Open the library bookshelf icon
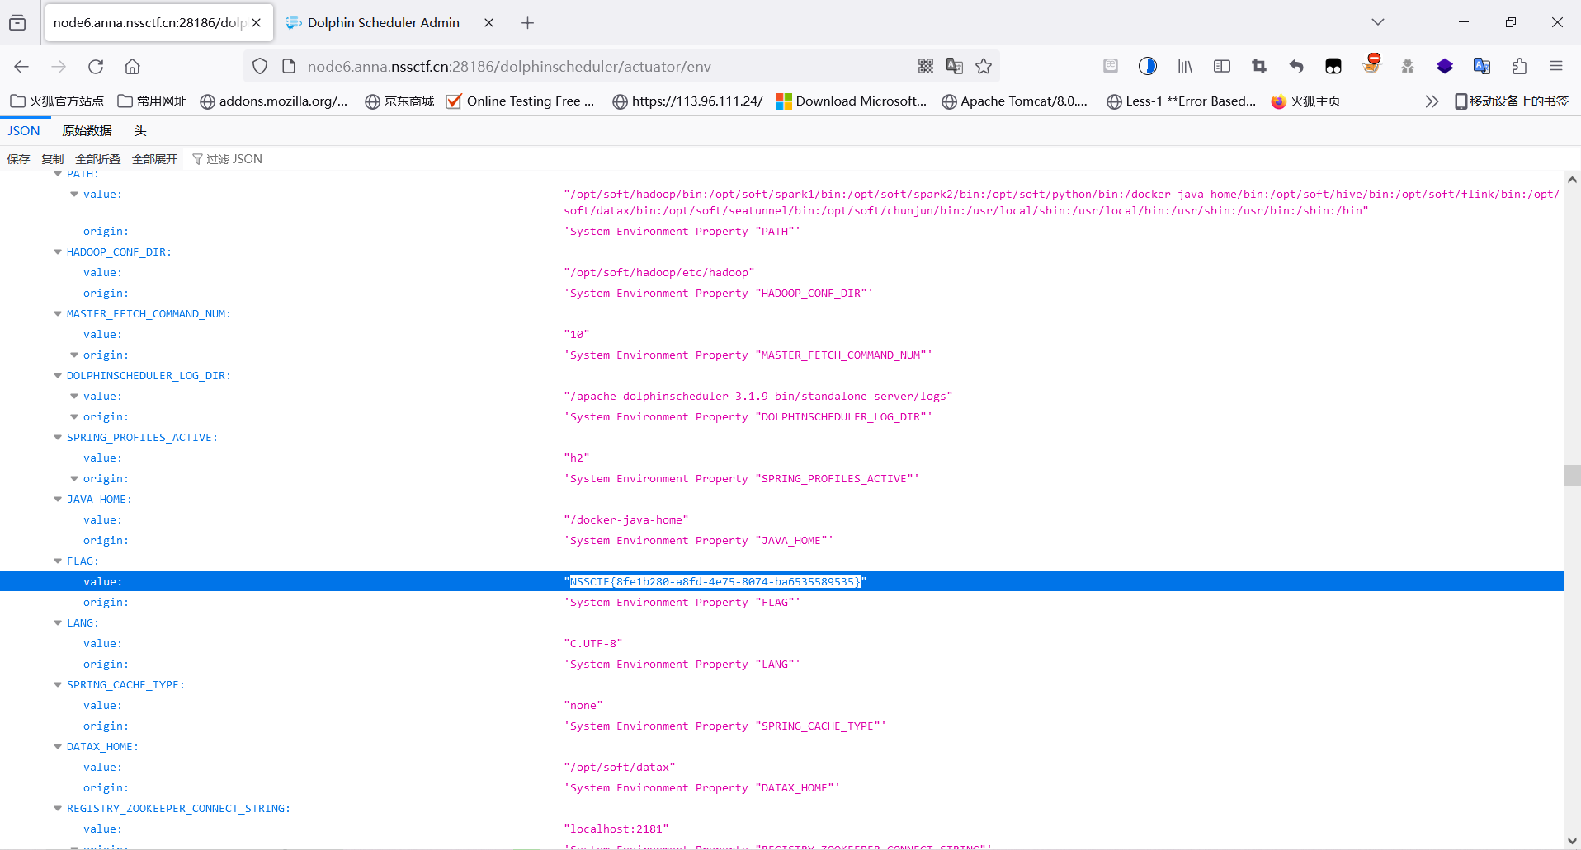The image size is (1581, 850). (1185, 67)
